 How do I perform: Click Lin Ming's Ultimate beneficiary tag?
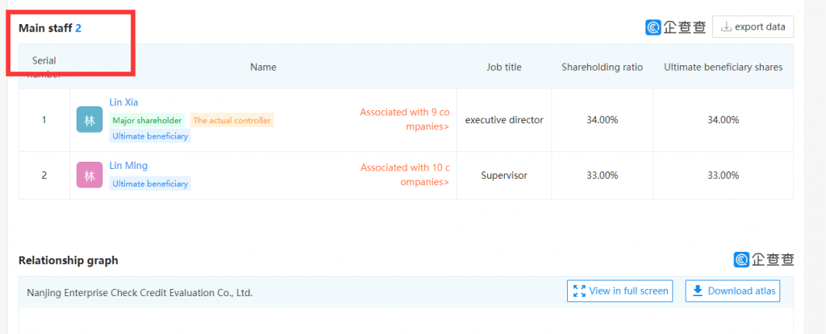click(150, 183)
